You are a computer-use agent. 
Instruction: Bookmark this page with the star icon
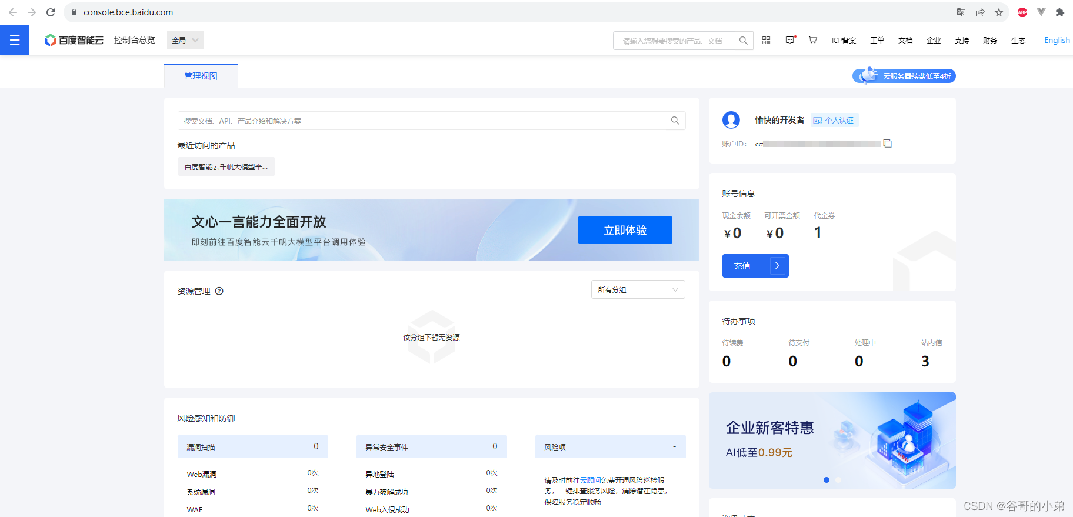click(x=999, y=12)
